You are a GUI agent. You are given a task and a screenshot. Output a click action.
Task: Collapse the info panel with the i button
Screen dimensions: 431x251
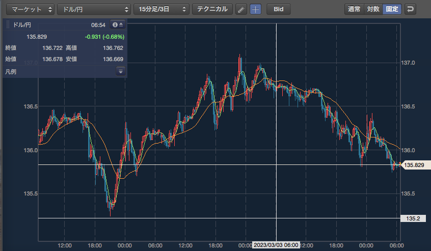118,25
